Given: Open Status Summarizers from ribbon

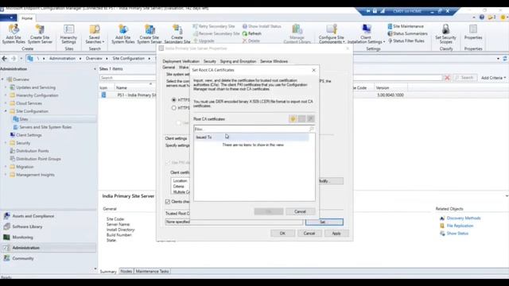Looking at the screenshot, I should [x=407, y=33].
